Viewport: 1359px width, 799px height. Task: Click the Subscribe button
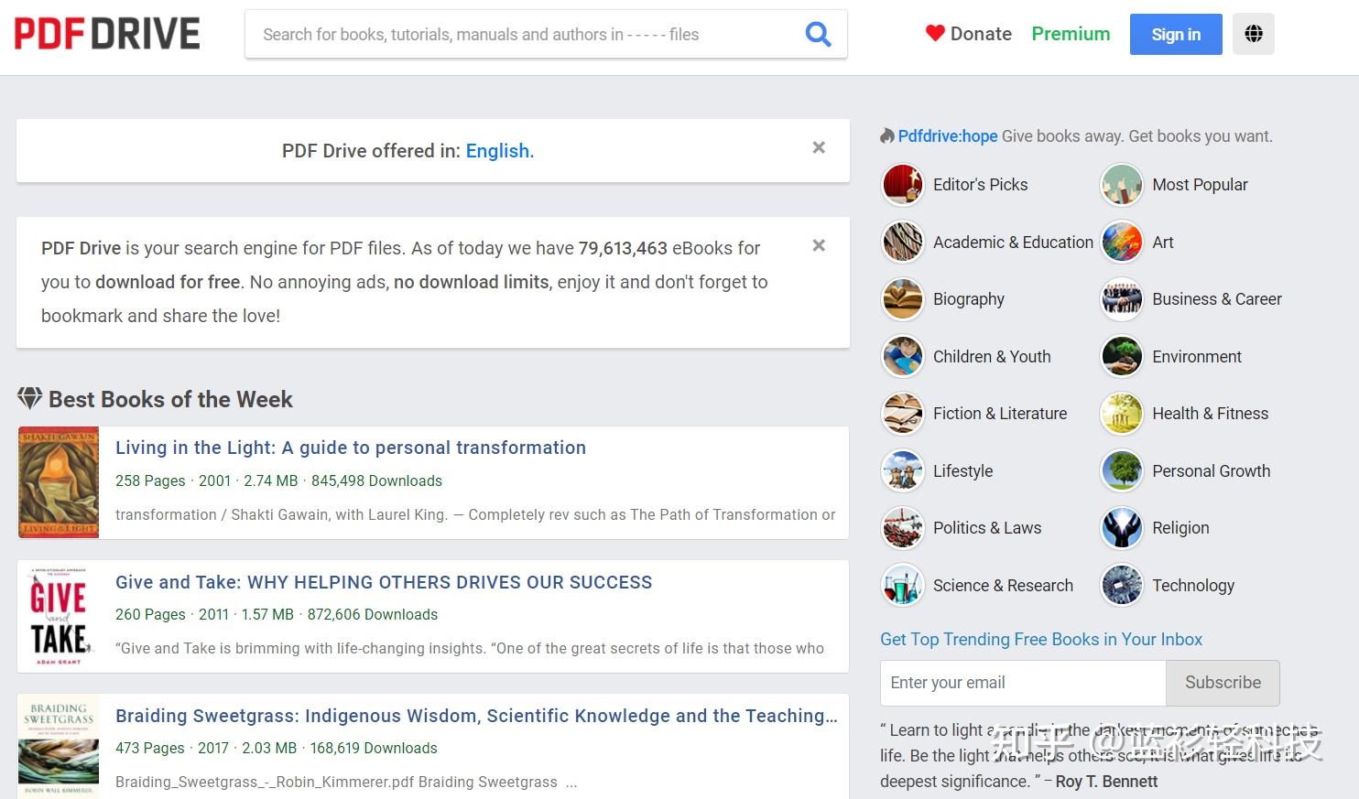[1223, 683]
